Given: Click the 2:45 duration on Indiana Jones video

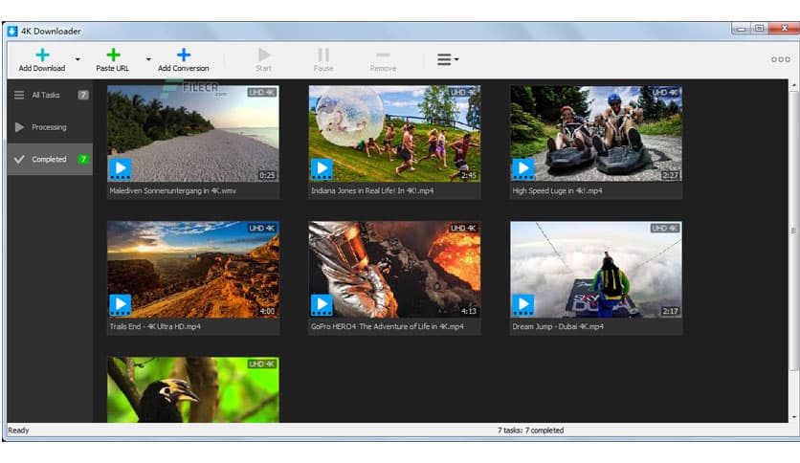Looking at the screenshot, I should (469, 175).
